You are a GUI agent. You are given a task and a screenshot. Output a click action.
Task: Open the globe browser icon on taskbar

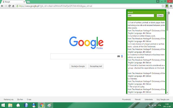click(x=26, y=105)
